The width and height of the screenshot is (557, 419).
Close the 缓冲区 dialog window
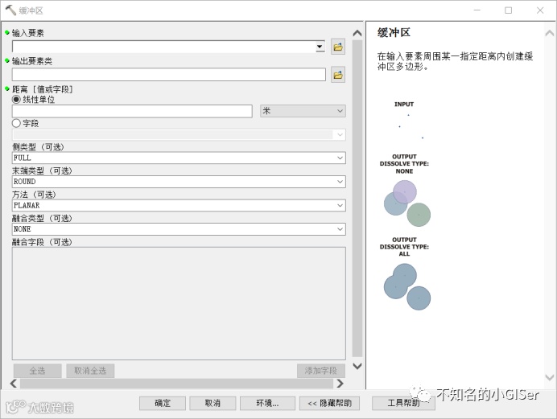pyautogui.click(x=540, y=10)
